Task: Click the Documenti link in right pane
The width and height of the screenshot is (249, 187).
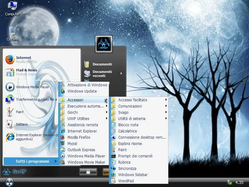Action: [102, 64]
